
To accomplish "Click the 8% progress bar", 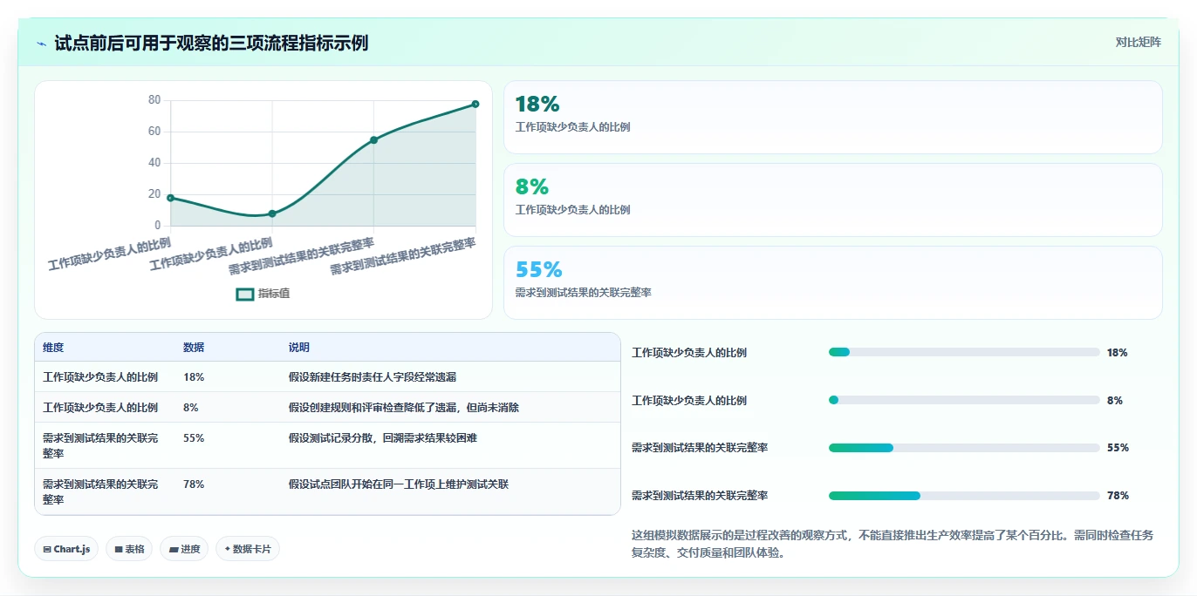I will click(x=964, y=400).
